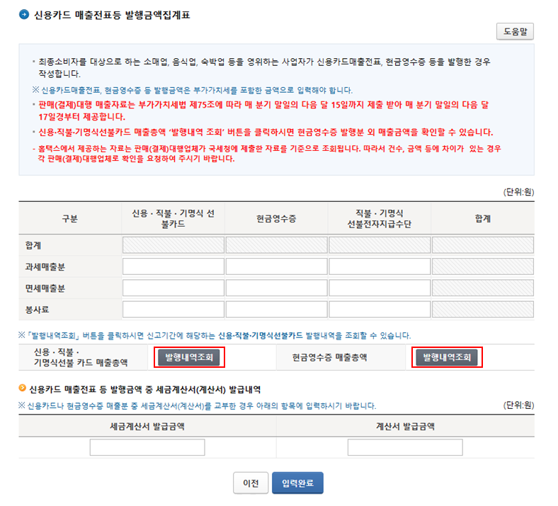Select the 신용카드 매출전표등 발행금액집계표 title
558x506 pixels.
pos(112,15)
